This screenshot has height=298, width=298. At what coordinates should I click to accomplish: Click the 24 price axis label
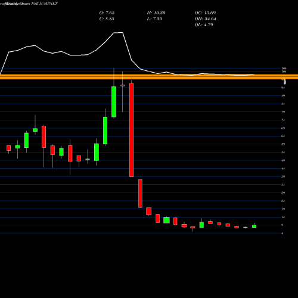(283, 201)
